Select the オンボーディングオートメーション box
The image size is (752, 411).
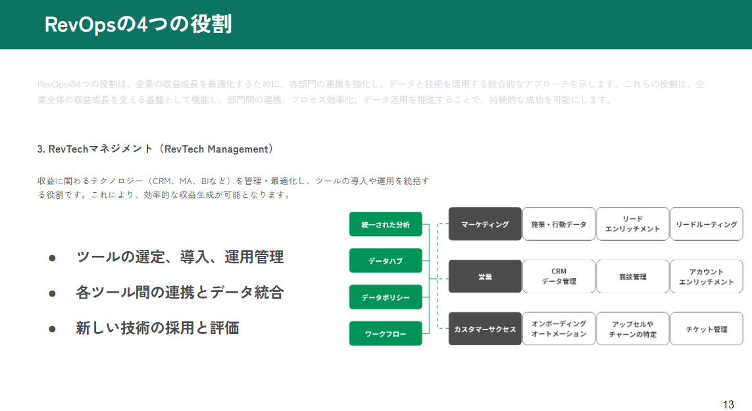click(559, 329)
